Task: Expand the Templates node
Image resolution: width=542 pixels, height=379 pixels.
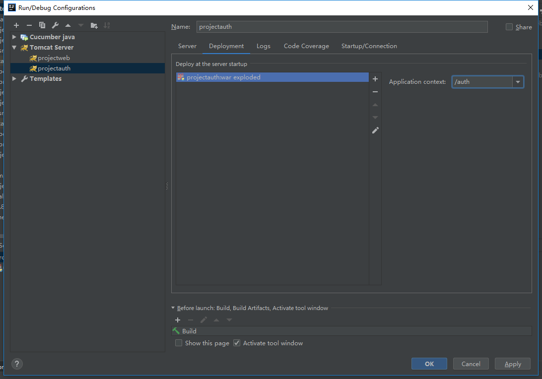Action: click(x=14, y=79)
